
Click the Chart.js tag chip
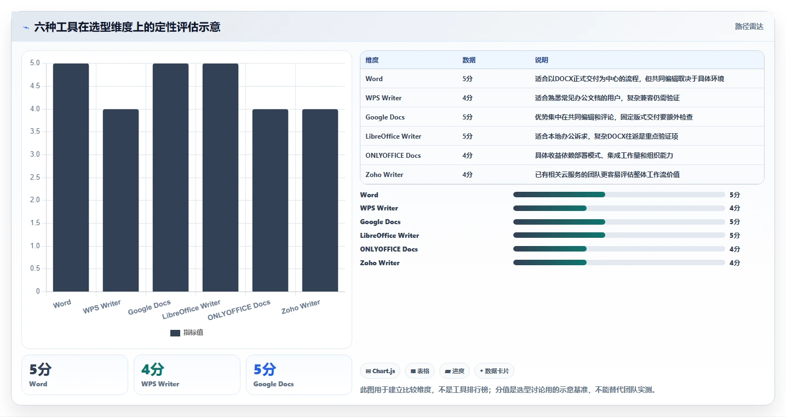tap(380, 371)
